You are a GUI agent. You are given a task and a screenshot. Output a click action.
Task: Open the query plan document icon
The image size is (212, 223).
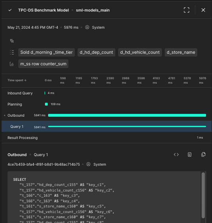click(190, 155)
